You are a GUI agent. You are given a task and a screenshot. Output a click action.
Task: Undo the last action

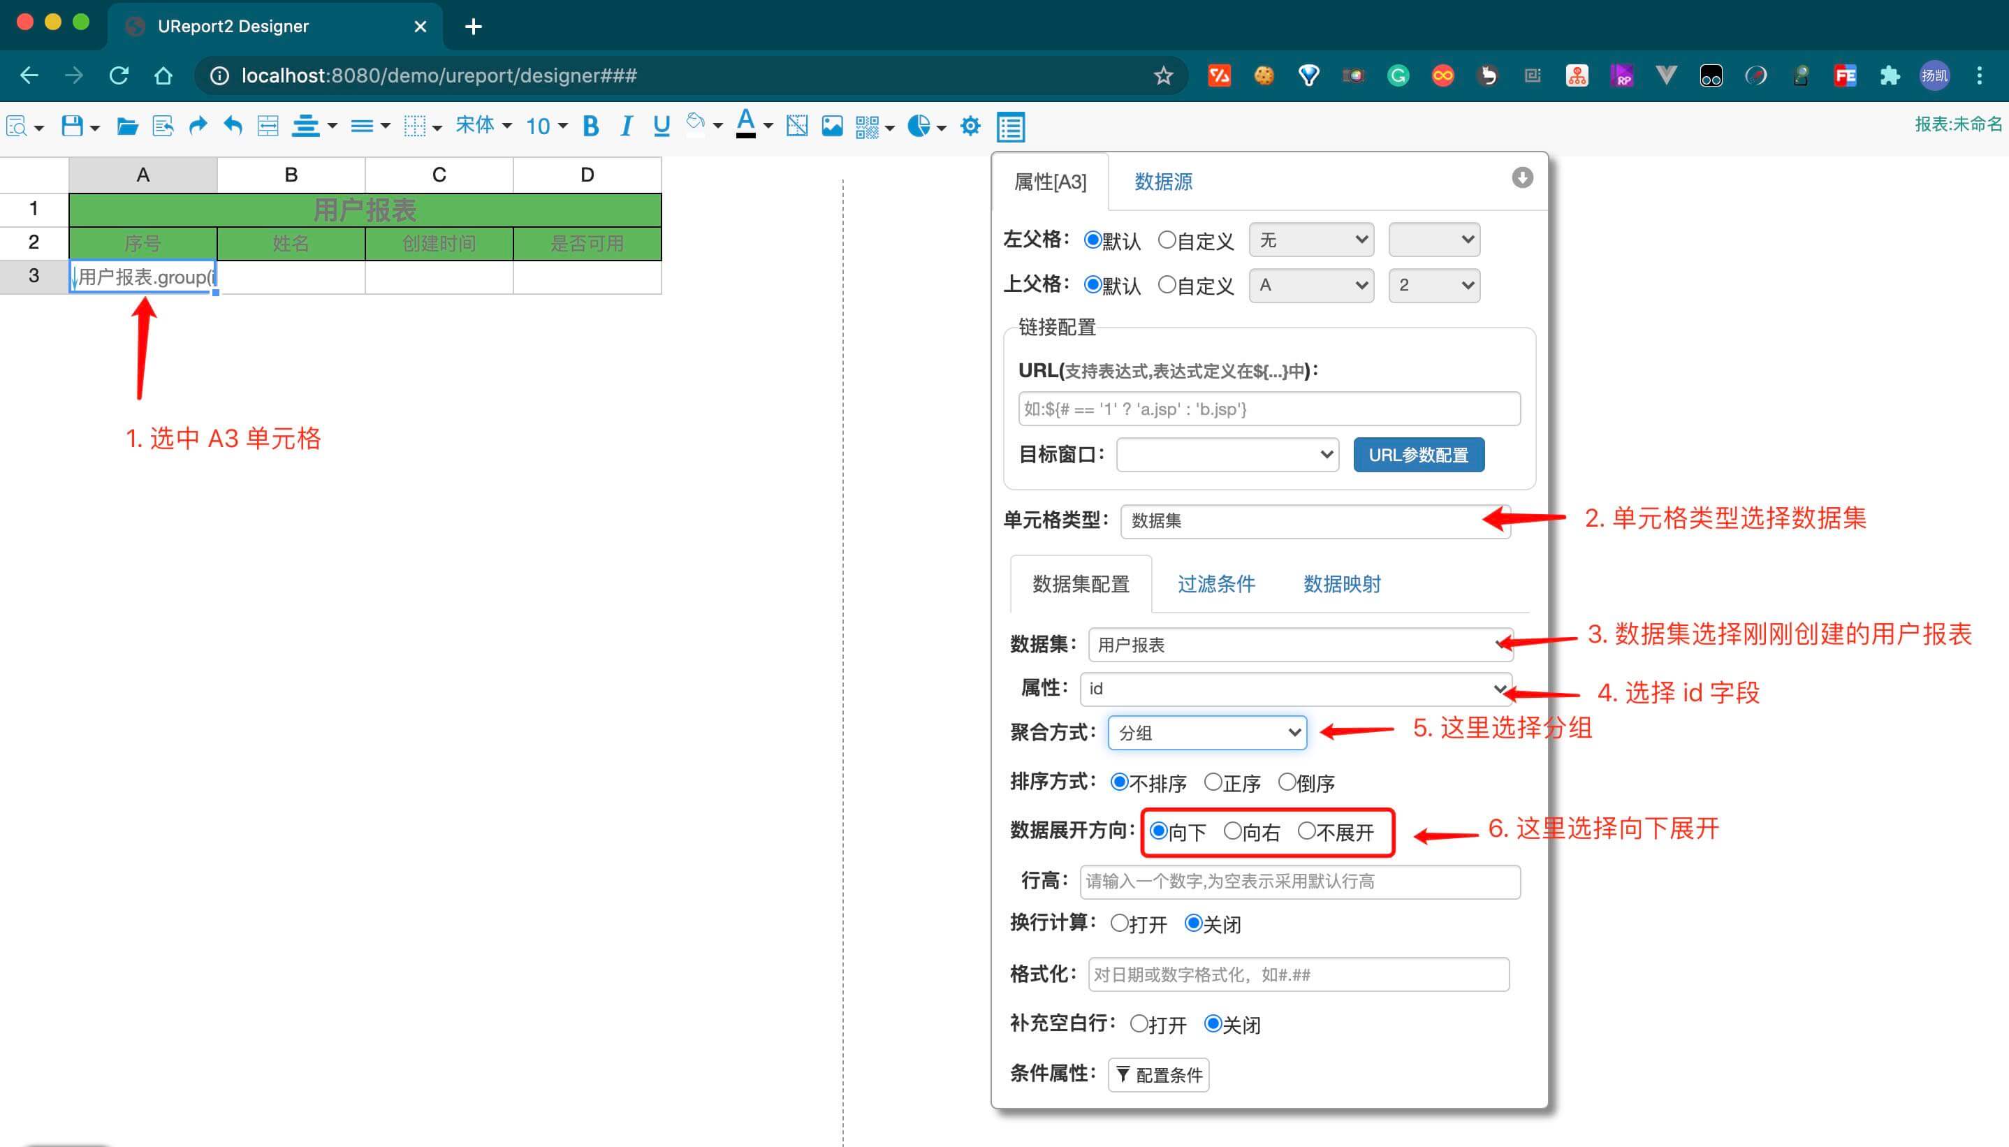(233, 126)
